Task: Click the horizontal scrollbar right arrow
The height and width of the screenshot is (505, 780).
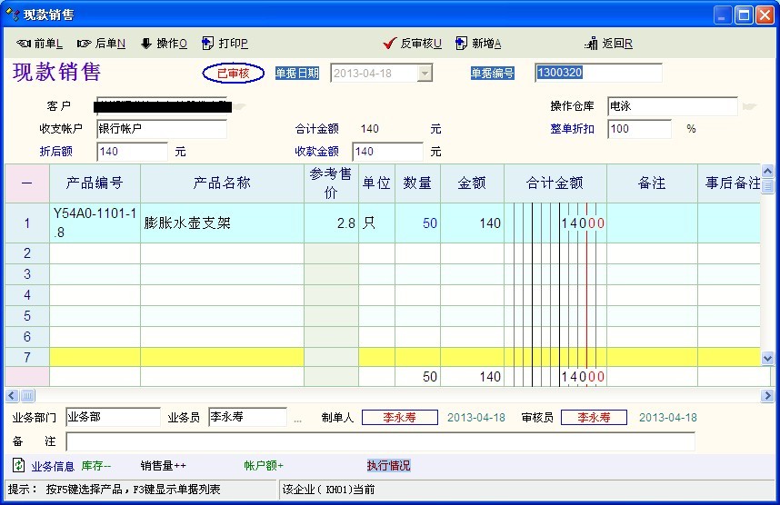Action: (768, 396)
